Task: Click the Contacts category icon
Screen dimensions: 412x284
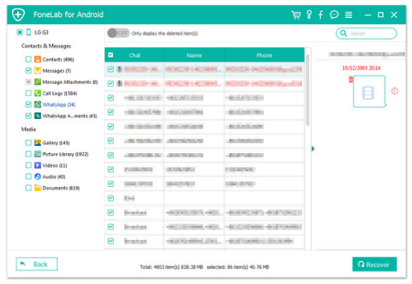Action: (x=37, y=59)
